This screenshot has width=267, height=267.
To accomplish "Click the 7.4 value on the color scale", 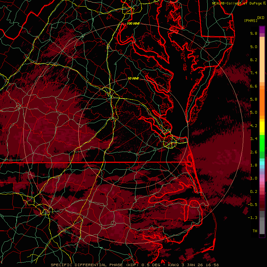I will pyautogui.click(x=254, y=73).
